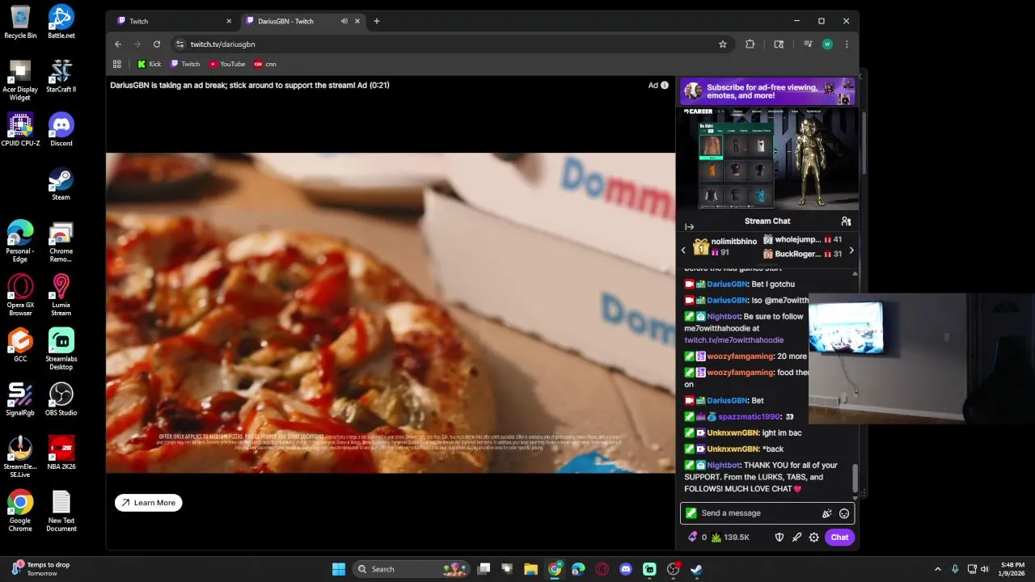Open Chrome extensions puzzle icon

coord(750,44)
